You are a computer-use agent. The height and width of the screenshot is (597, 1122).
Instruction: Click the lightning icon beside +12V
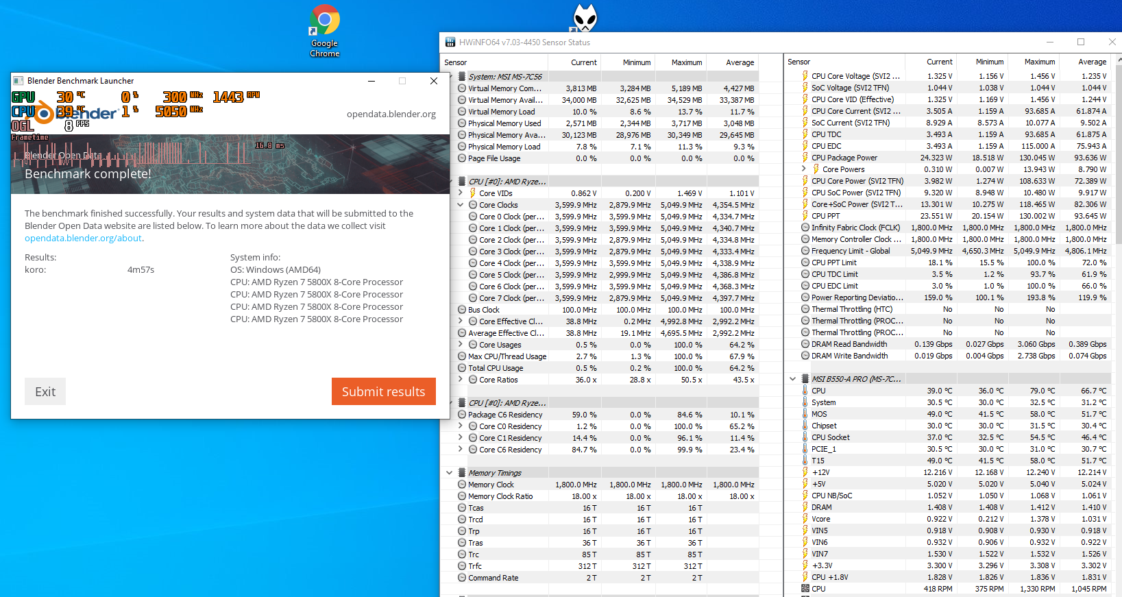coord(805,472)
